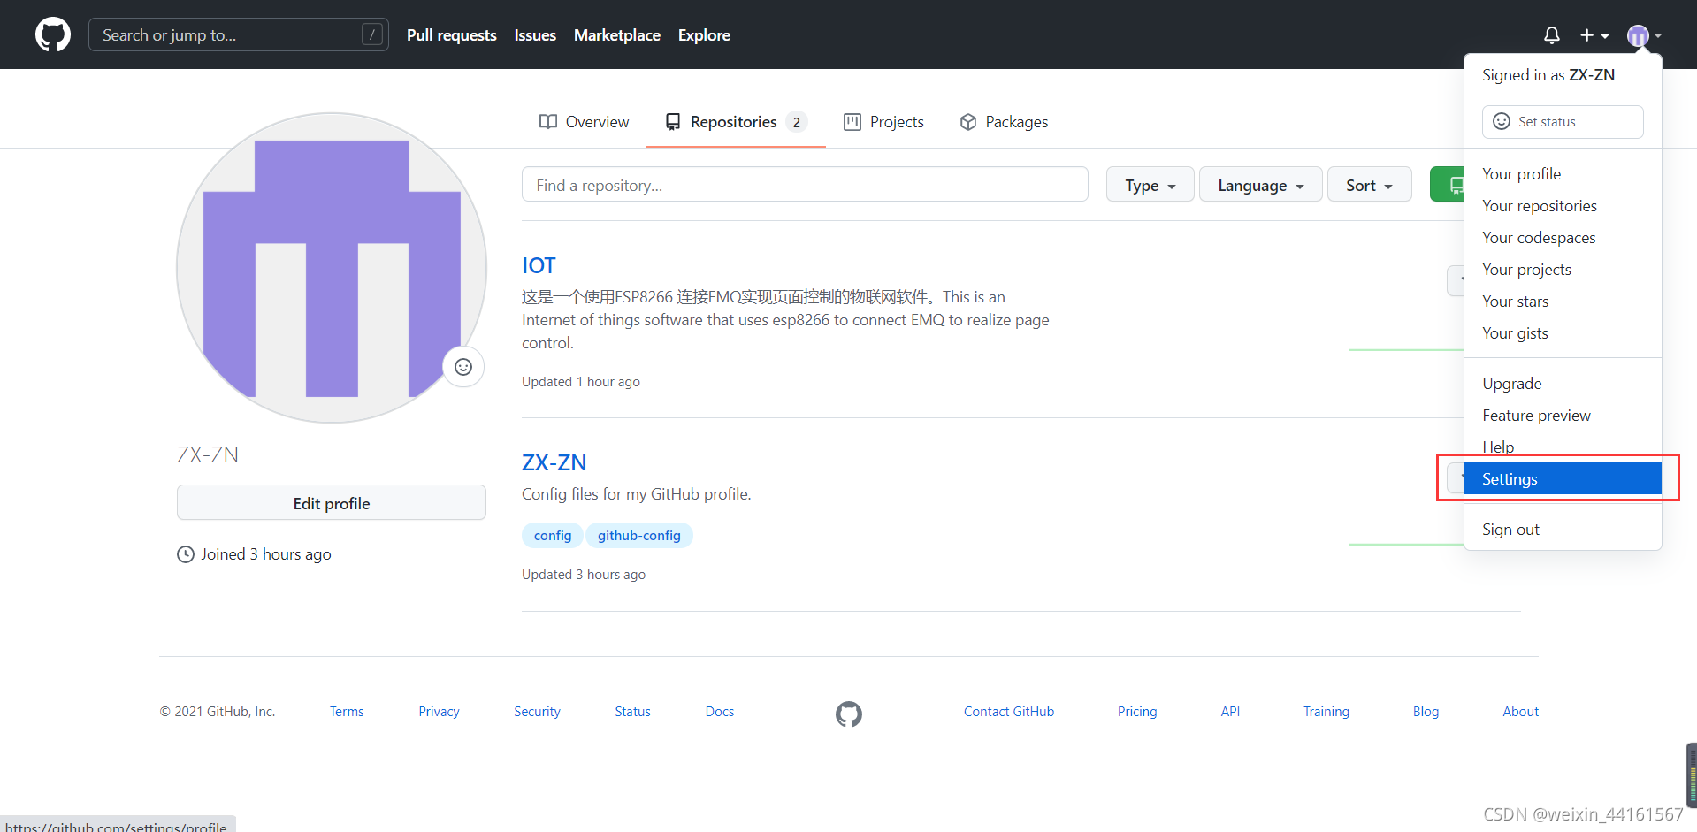Select Feature preview from user menu
1697x832 pixels.
pyautogui.click(x=1563, y=416)
